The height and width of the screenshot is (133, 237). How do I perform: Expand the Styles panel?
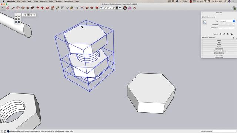tap(219, 47)
